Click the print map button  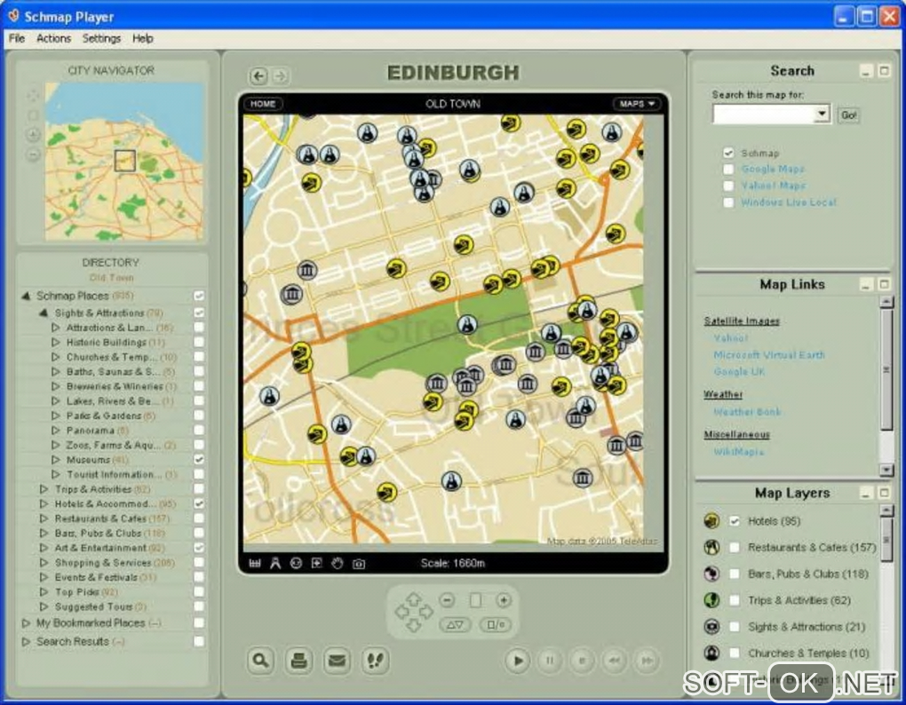(298, 660)
